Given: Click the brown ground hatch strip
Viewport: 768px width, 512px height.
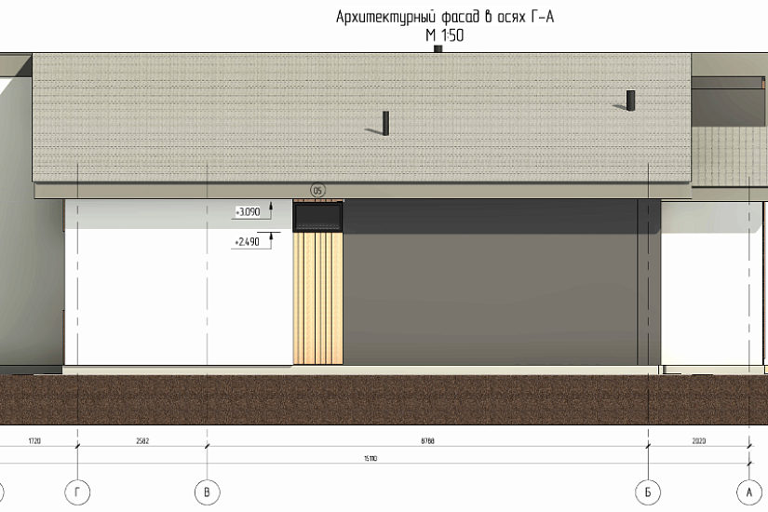Looking at the screenshot, I should pyautogui.click(x=384, y=398).
